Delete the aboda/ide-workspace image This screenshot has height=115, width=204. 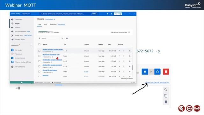[130, 72]
